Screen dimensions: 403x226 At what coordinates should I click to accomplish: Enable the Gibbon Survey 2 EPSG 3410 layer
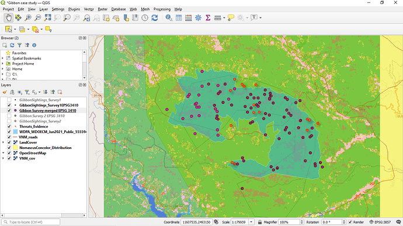coord(9,116)
